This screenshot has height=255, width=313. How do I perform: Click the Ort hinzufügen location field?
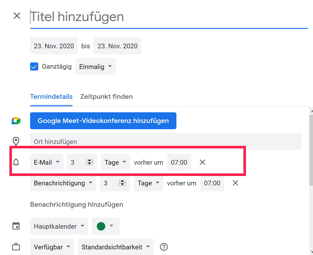tap(165, 141)
